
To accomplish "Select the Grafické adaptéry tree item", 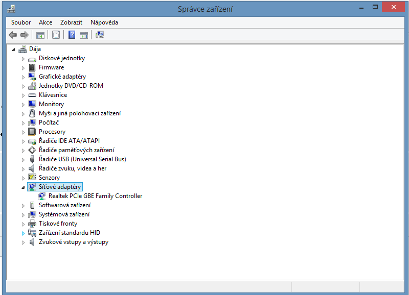I will (x=62, y=77).
